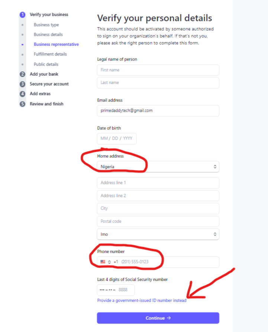Click the step 1 circle icon
Image resolution: width=268 pixels, height=332 pixels.
[22, 15]
